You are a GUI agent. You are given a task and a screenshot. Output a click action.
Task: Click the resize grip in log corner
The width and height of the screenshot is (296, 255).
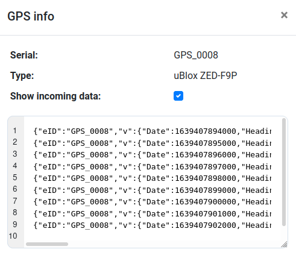284,244
